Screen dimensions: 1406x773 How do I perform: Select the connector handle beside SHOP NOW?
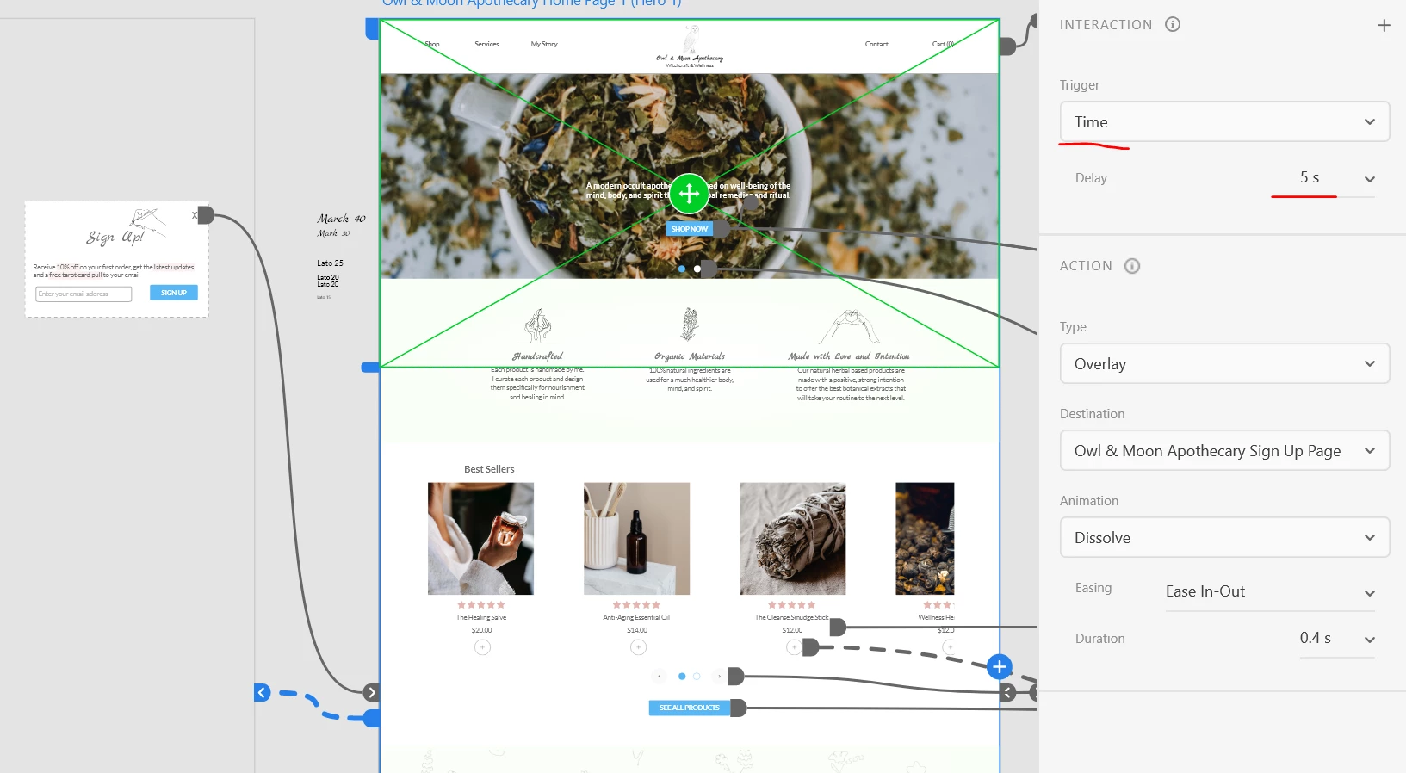(x=722, y=229)
